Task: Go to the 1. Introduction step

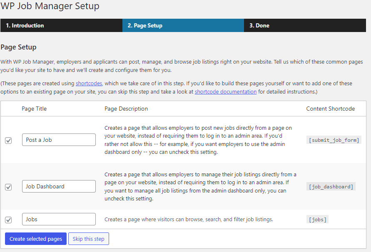Action: point(61,25)
